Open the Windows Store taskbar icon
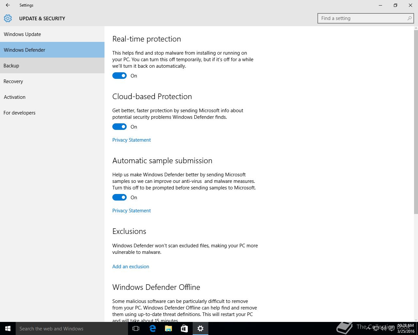This screenshot has height=335, width=418. 184,328
